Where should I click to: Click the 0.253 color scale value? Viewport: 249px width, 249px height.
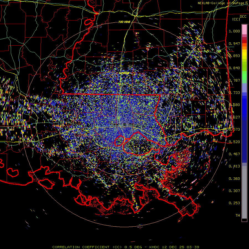[234, 203]
